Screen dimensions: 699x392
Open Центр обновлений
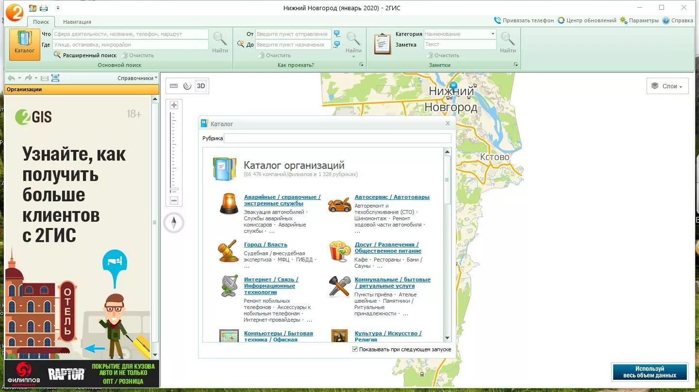587,20
